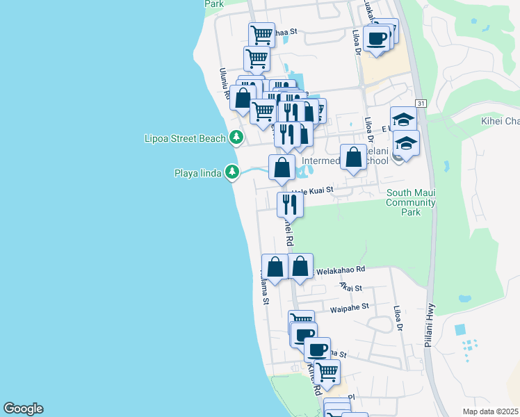Click the upper graduation cap school marker
This screenshot has width=520, height=417.
click(404, 118)
